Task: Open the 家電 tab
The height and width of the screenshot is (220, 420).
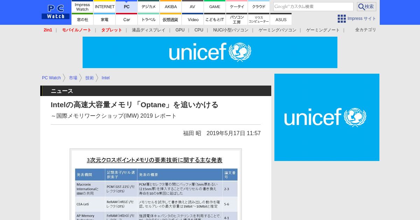Action: tap(105, 19)
